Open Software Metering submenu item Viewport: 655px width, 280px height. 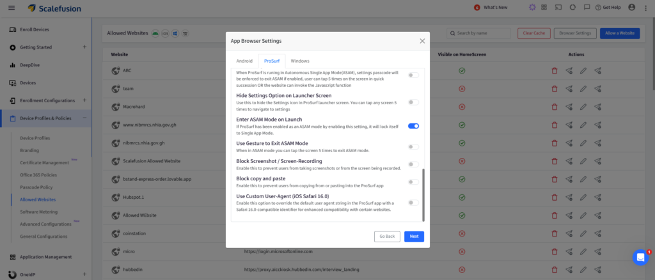pos(39,212)
